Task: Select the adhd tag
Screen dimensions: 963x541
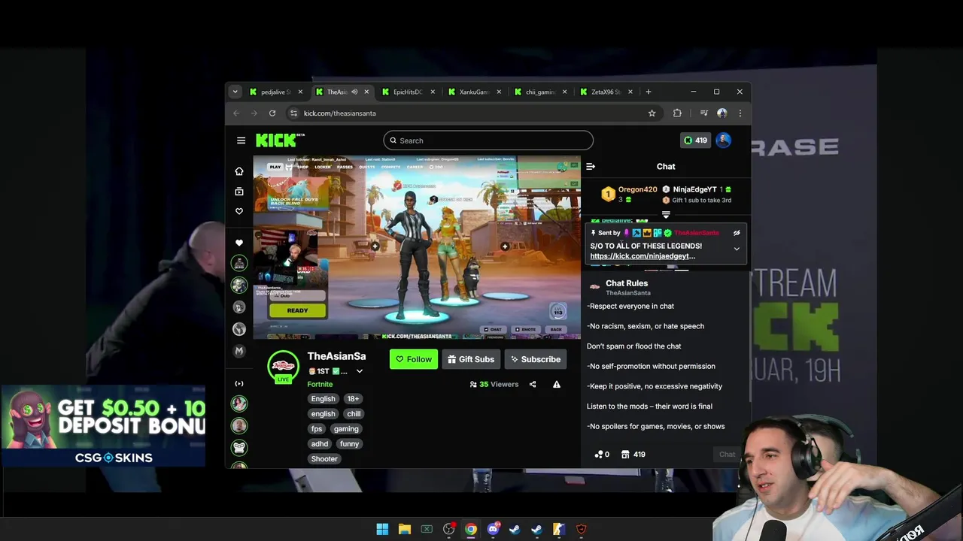Action: (320, 444)
